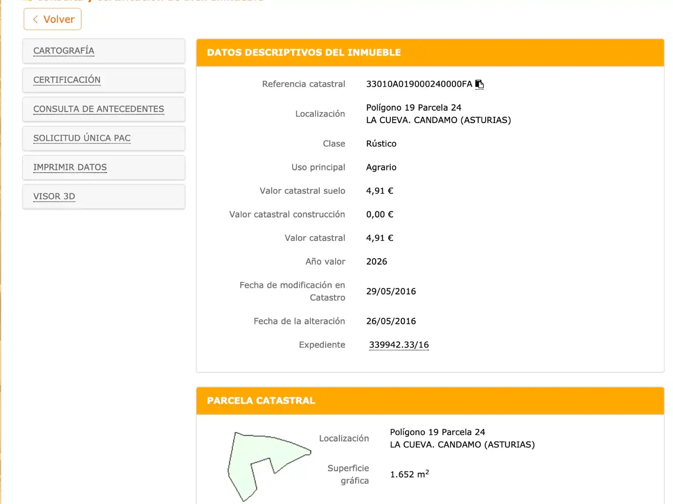This screenshot has width=673, height=504.
Task: Click the construction value 0,00 €
Action: click(379, 214)
